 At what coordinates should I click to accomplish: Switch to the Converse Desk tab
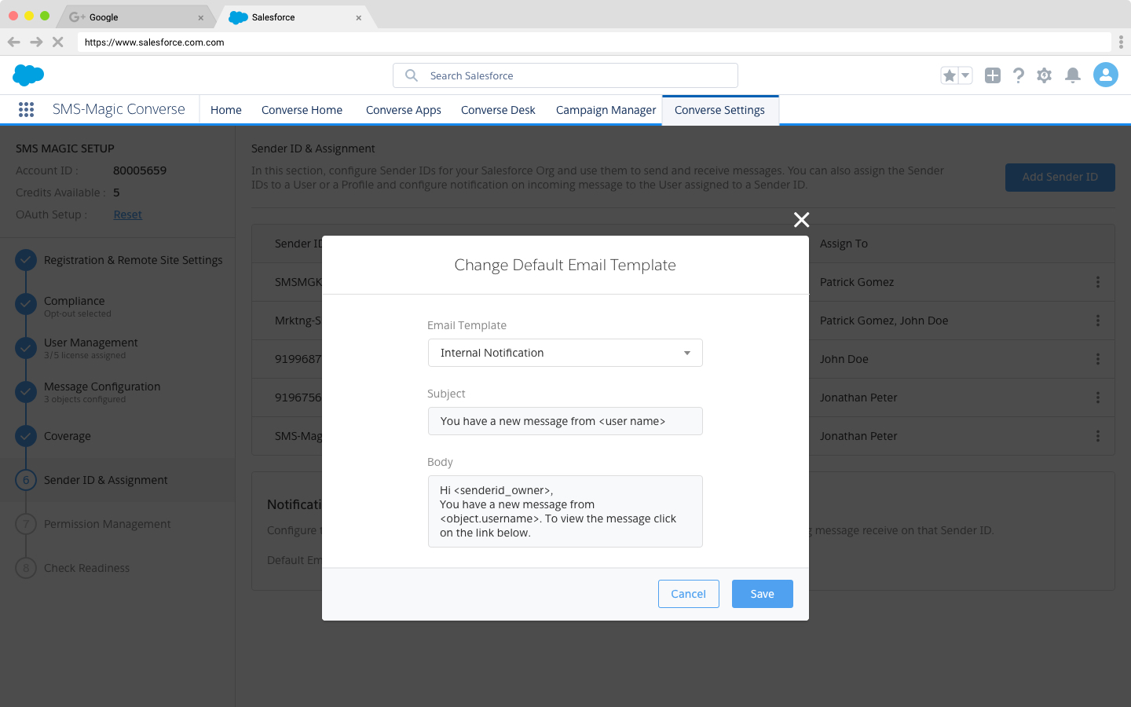(498, 110)
